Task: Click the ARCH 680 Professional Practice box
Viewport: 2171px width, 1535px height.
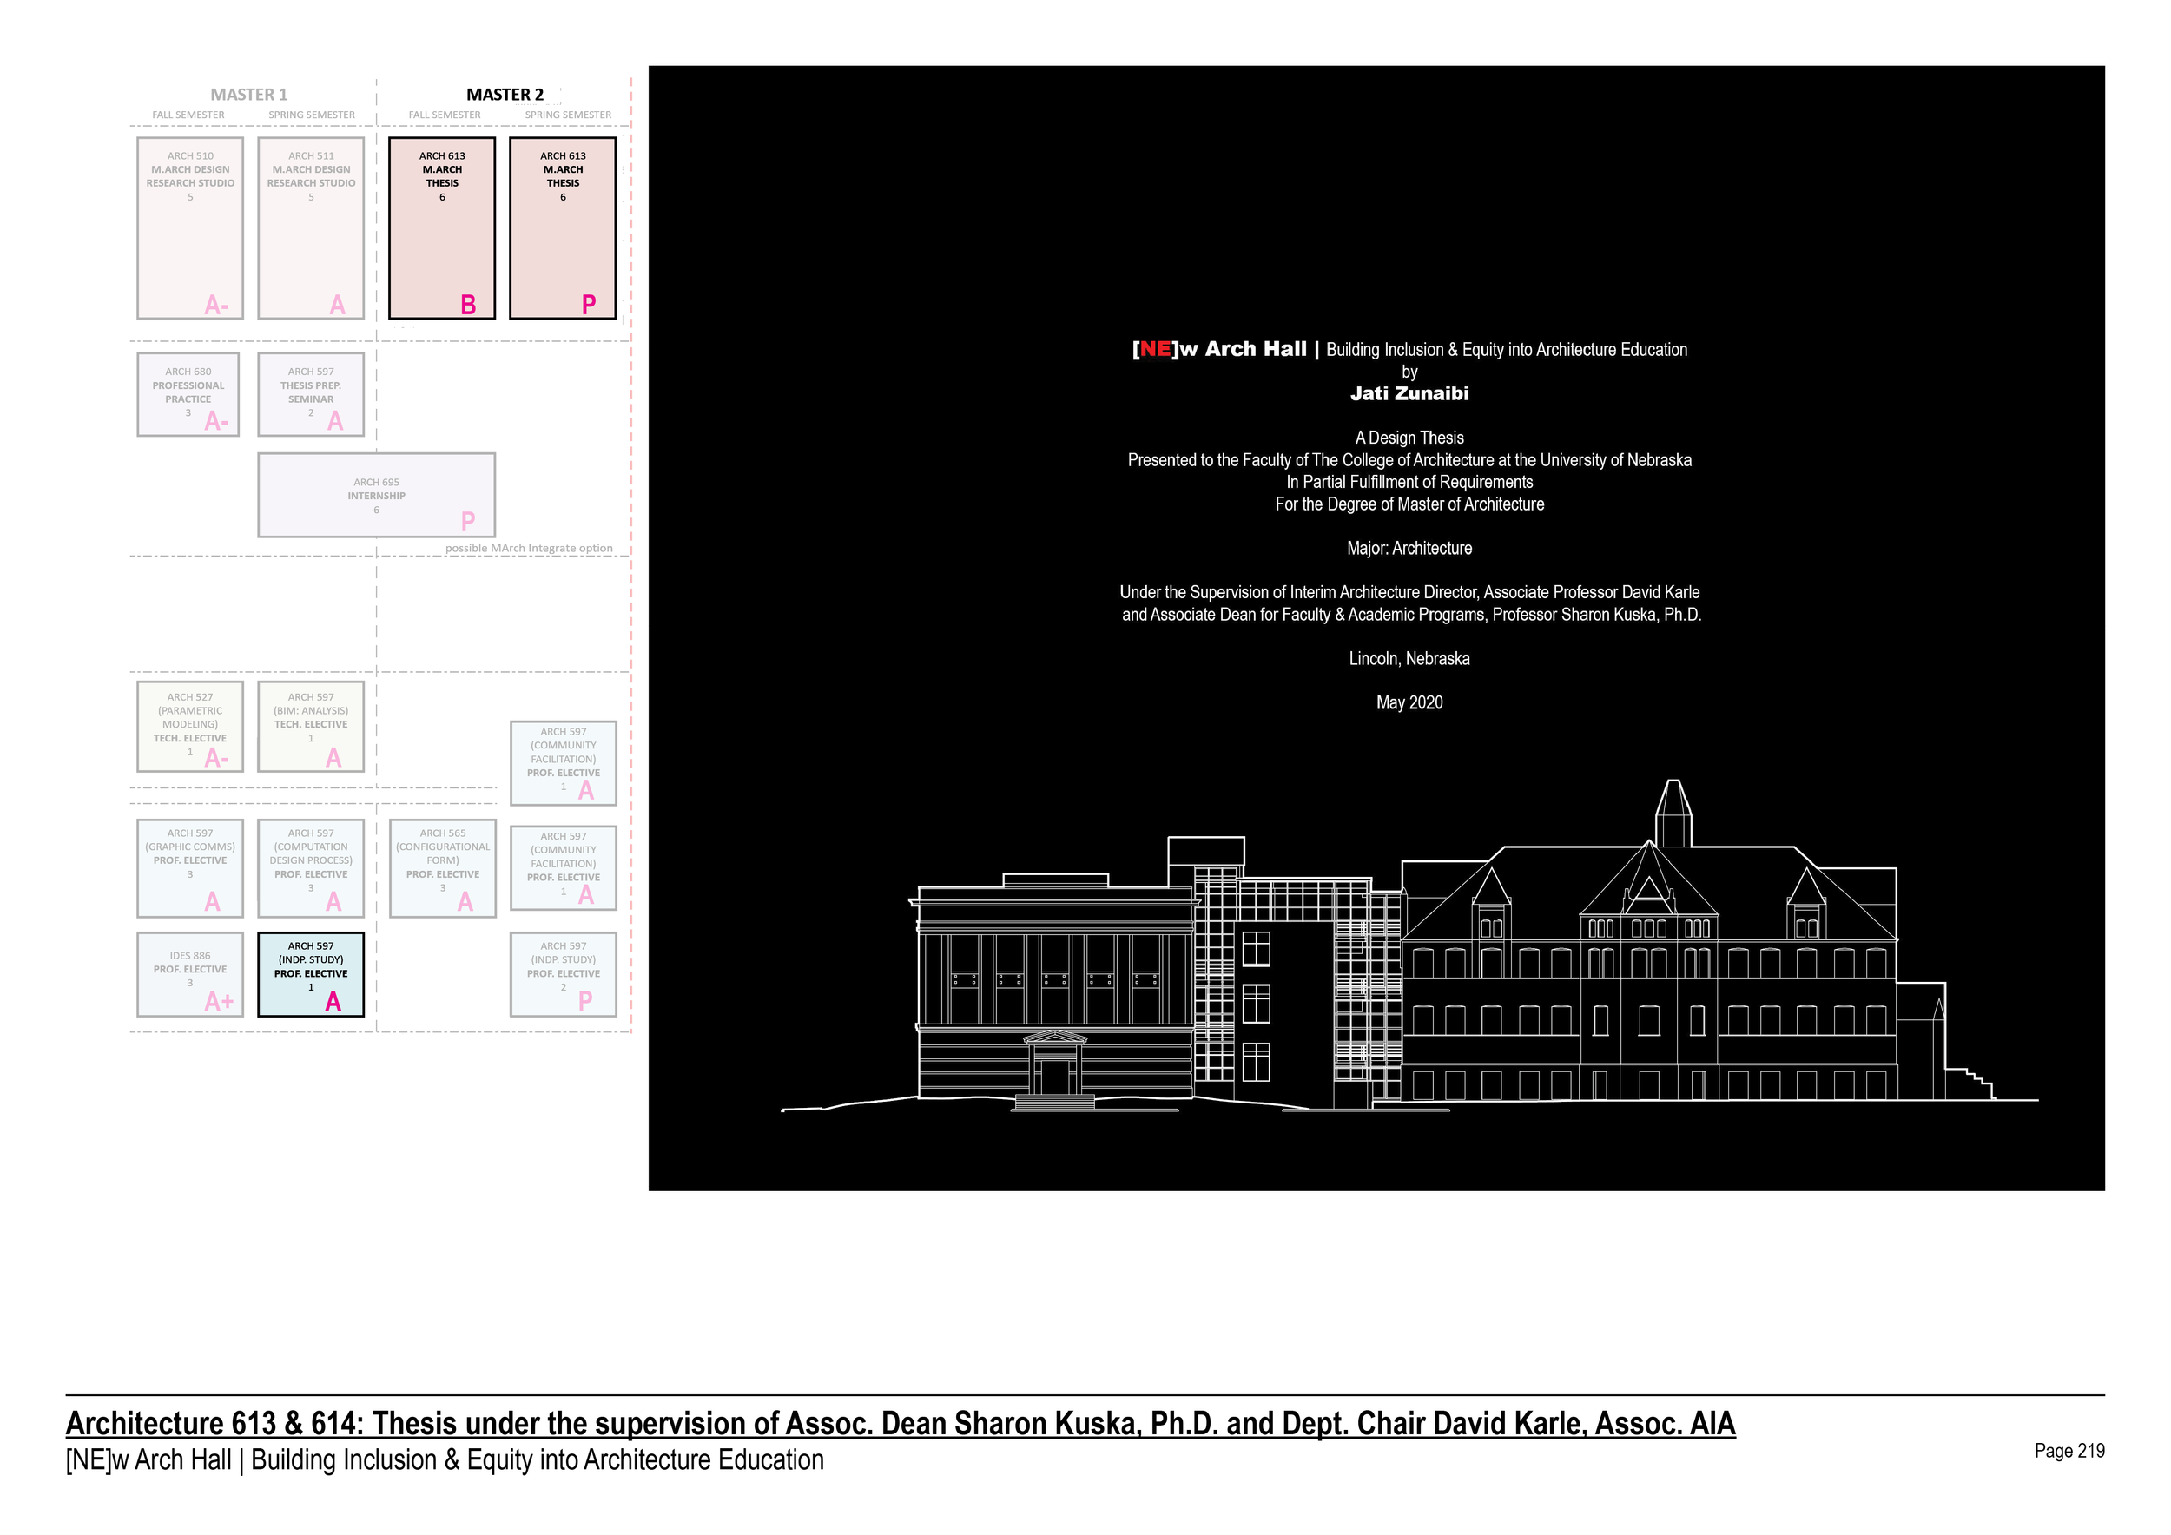Action: (x=188, y=394)
